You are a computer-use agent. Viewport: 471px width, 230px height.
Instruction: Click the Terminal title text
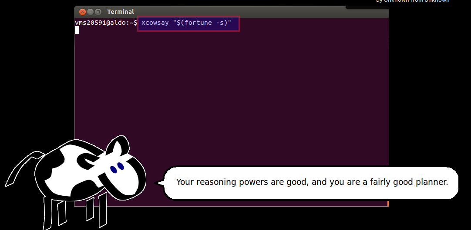tap(121, 12)
